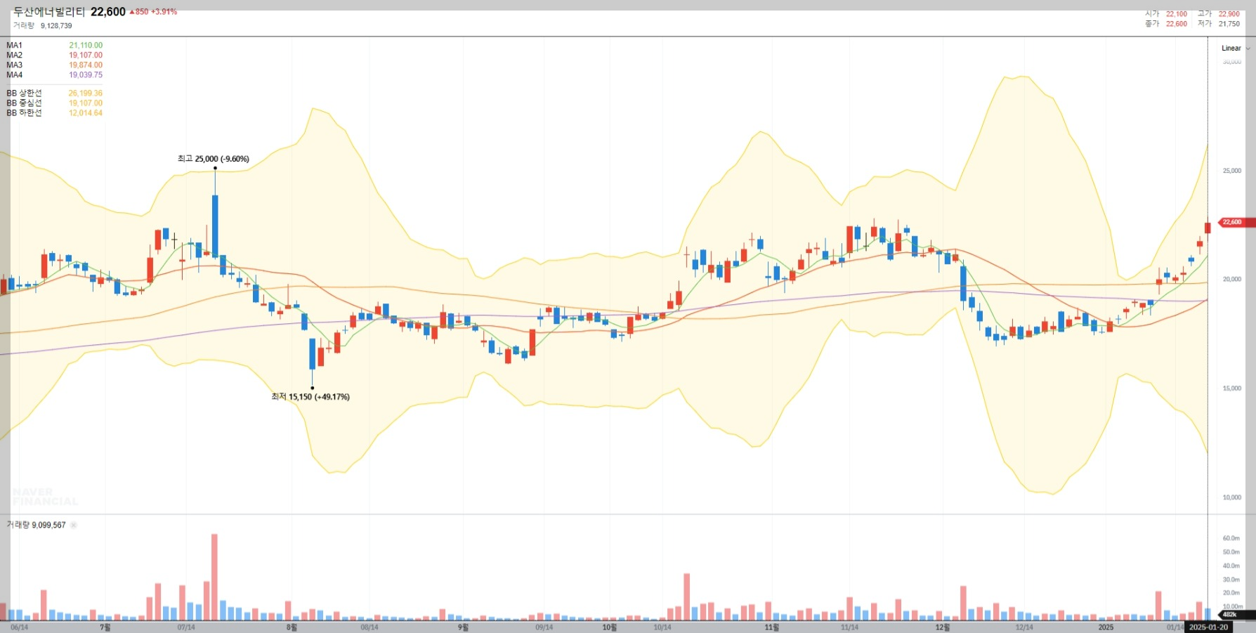Select the MA3 legend entry
This screenshot has width=1256, height=633.
coord(54,65)
